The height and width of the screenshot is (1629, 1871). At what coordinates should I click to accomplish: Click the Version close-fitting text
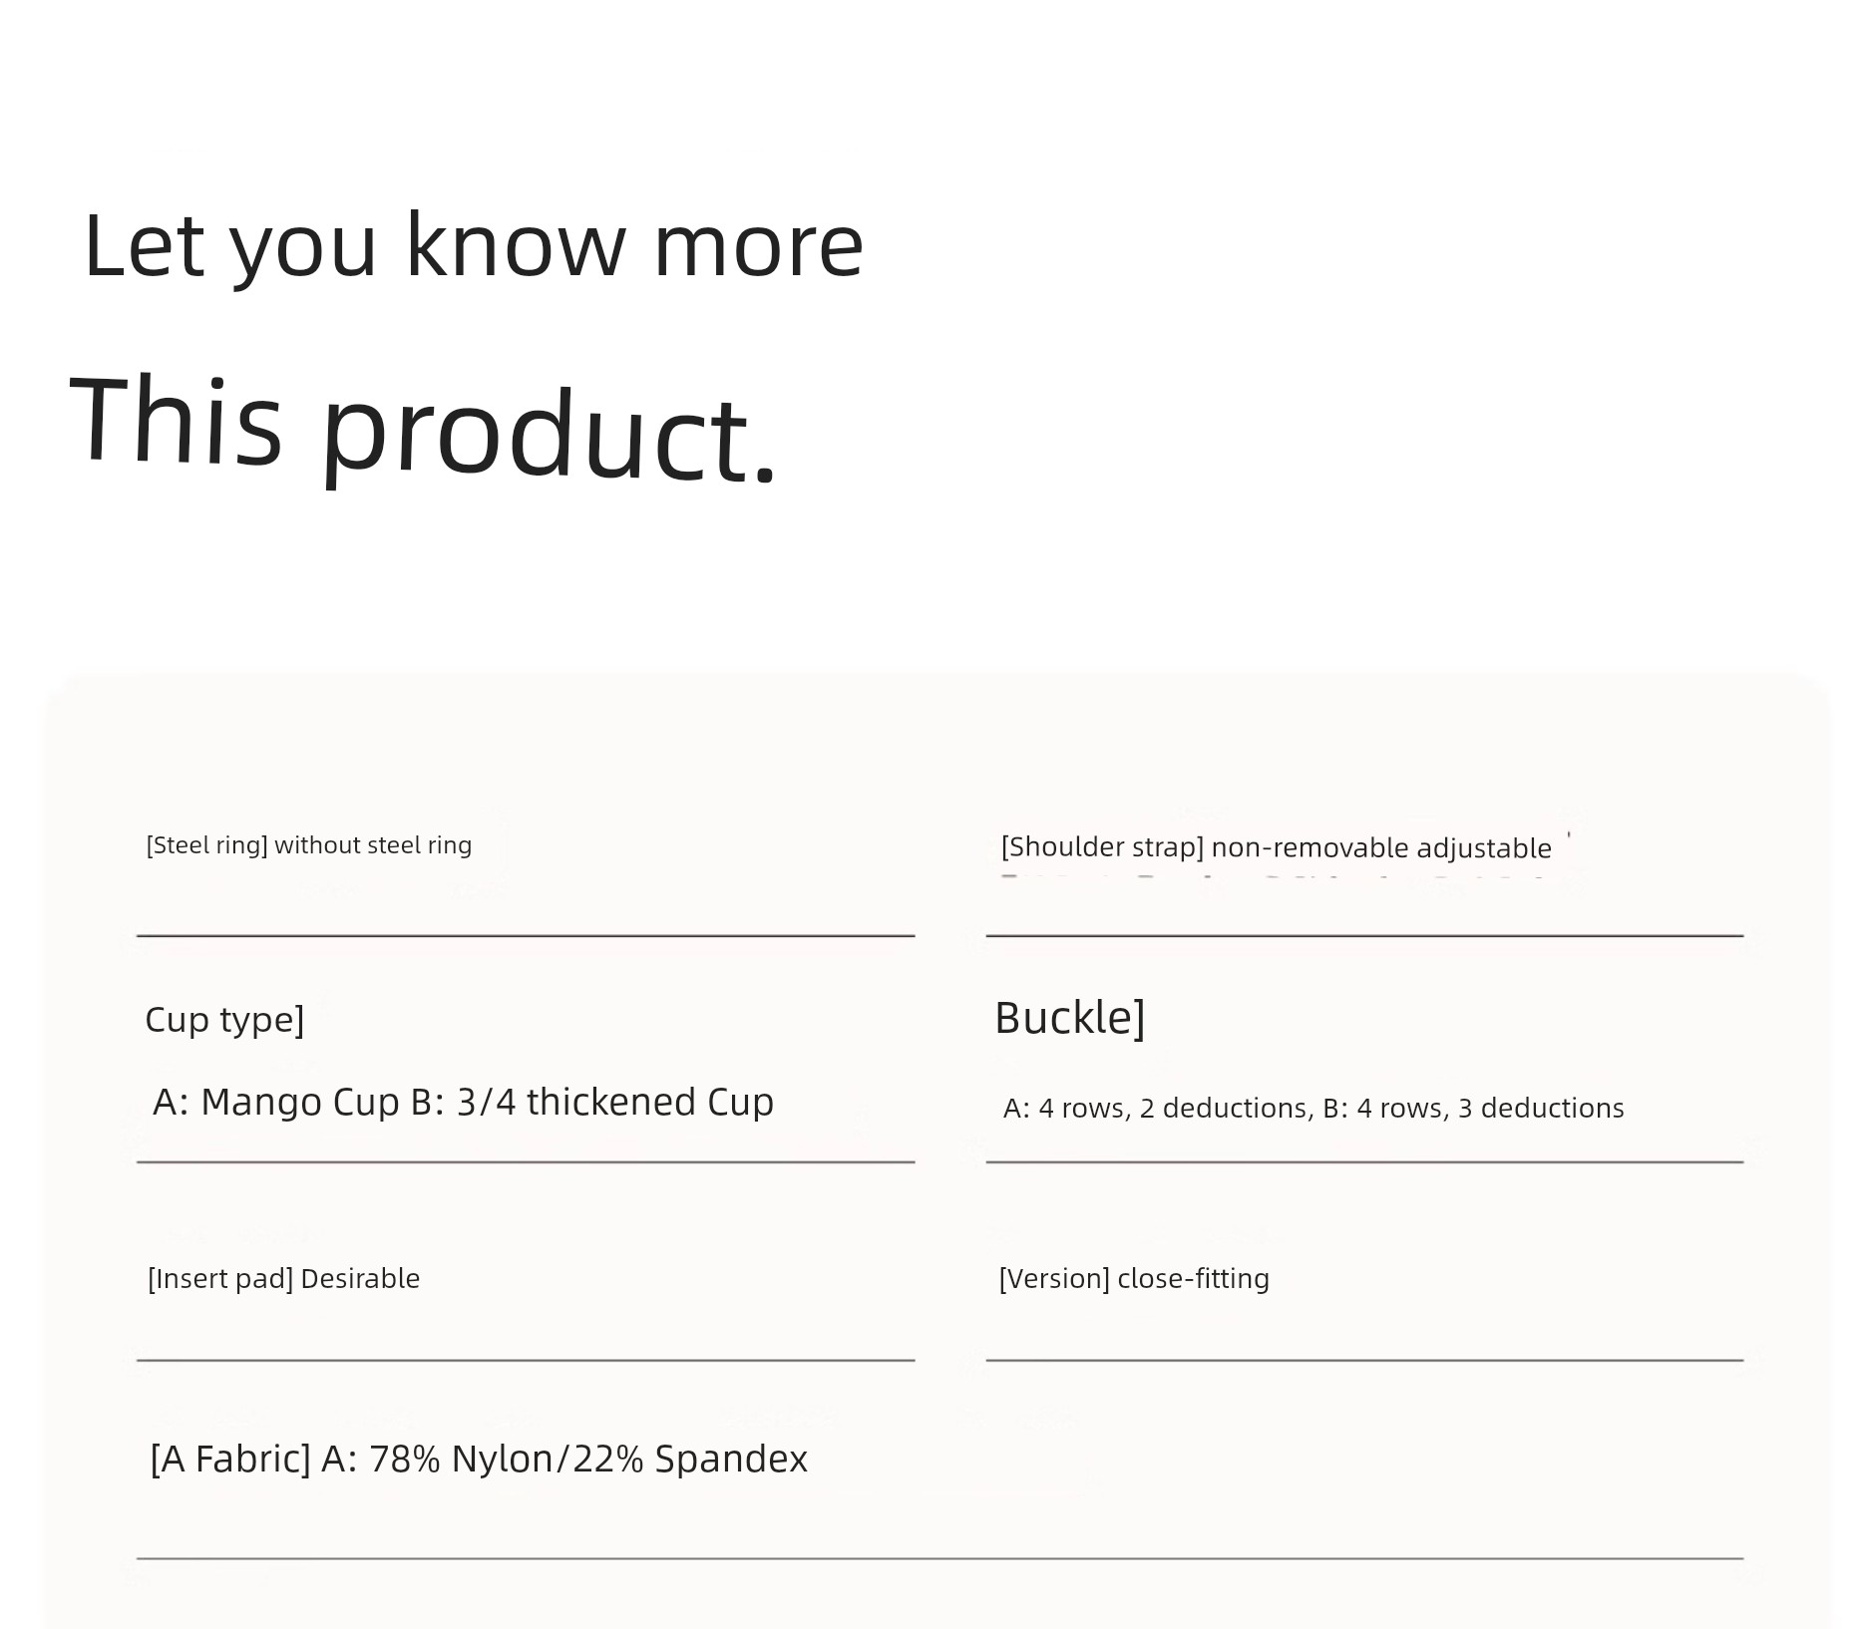(x=1134, y=1279)
